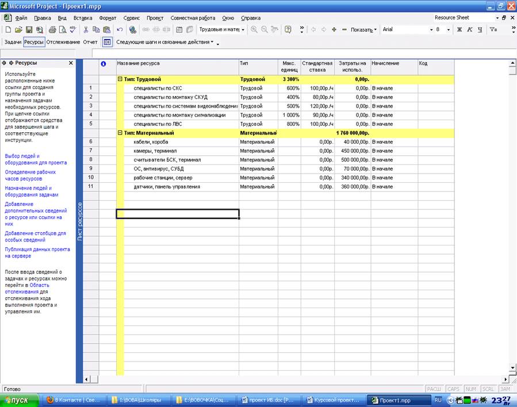Image resolution: width=517 pixels, height=407 pixels.
Task: Open the 'Показать' outline dropdown
Action: 363,29
